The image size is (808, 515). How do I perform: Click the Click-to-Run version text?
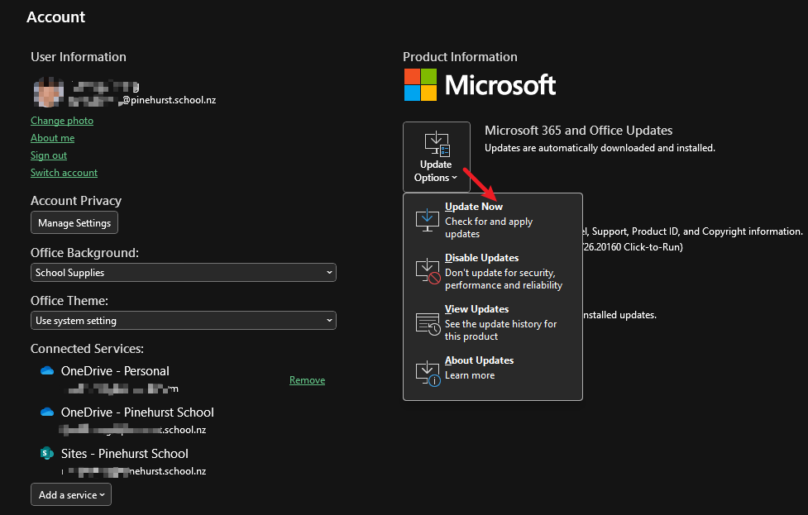[x=633, y=247]
